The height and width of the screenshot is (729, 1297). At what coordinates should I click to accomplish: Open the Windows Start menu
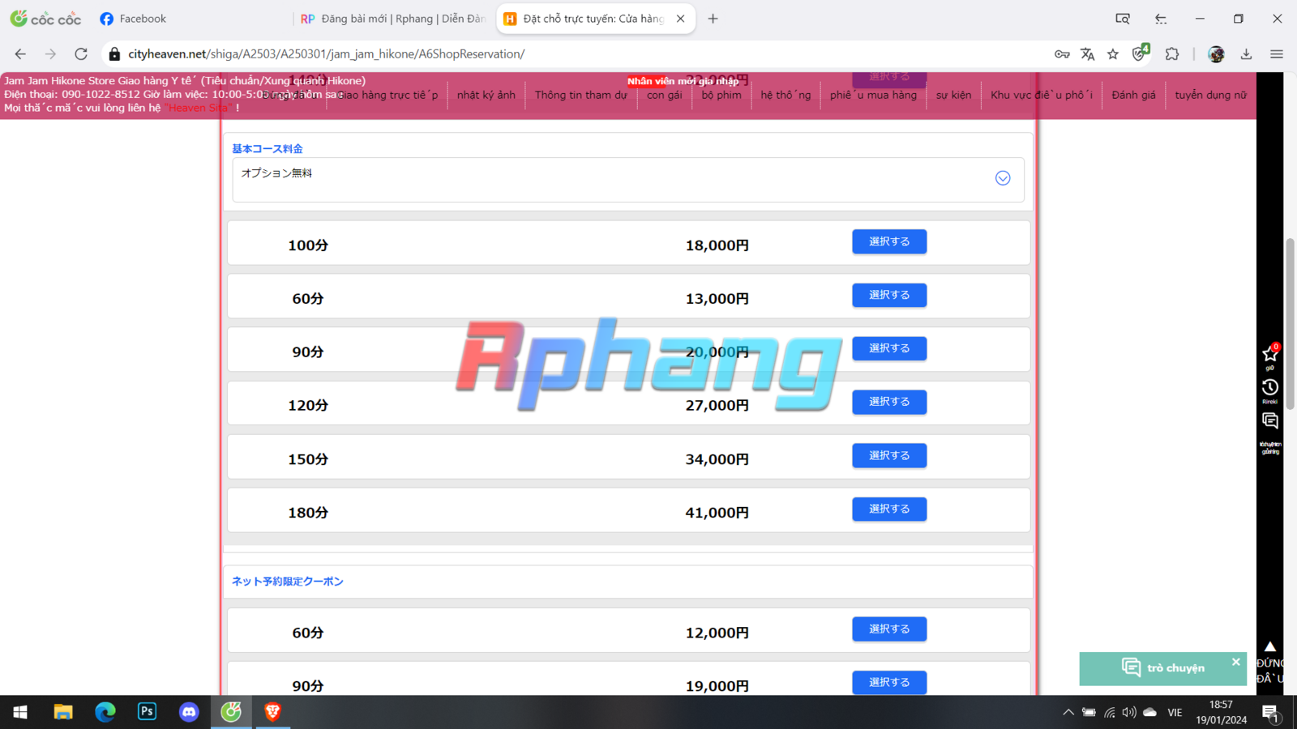[20, 712]
